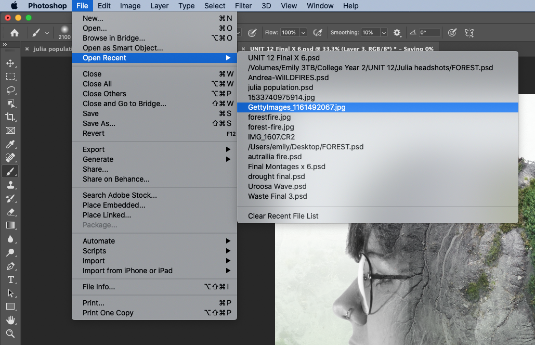This screenshot has height=345, width=535.
Task: Select the Blur tool
Action: 10,239
